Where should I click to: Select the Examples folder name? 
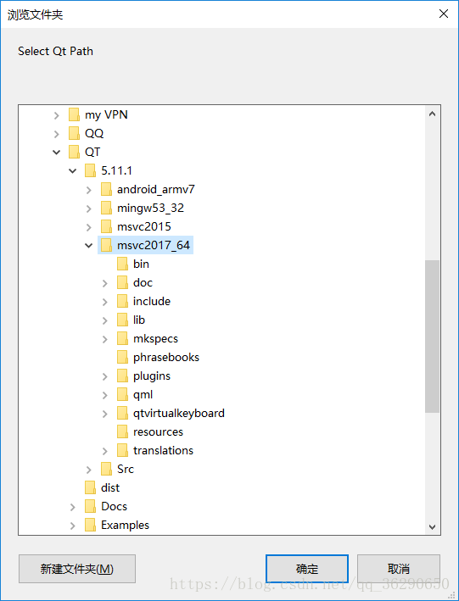point(125,525)
